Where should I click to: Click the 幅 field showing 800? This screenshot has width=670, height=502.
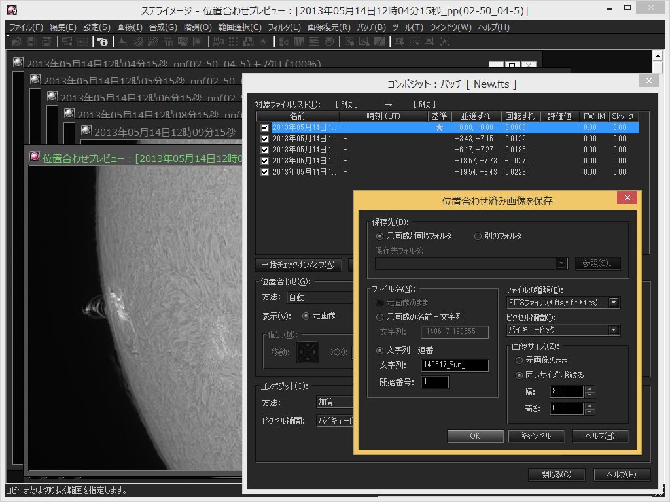(566, 392)
